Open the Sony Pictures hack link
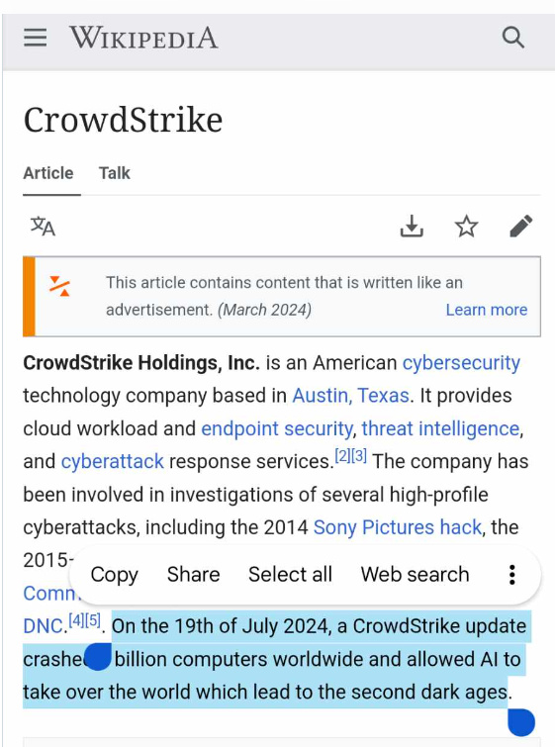 [398, 527]
